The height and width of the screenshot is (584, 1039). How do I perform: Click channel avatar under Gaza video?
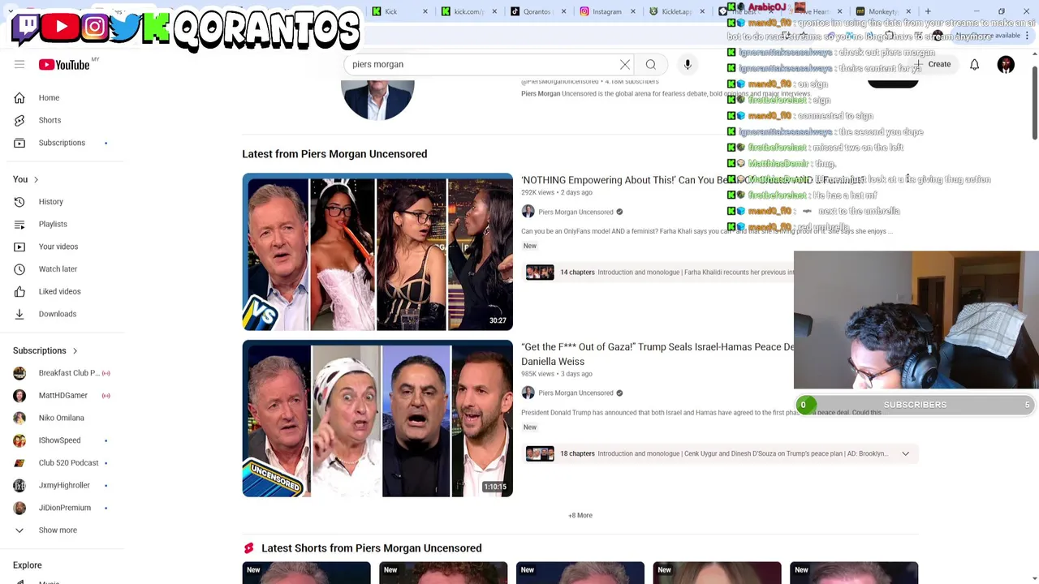(528, 393)
